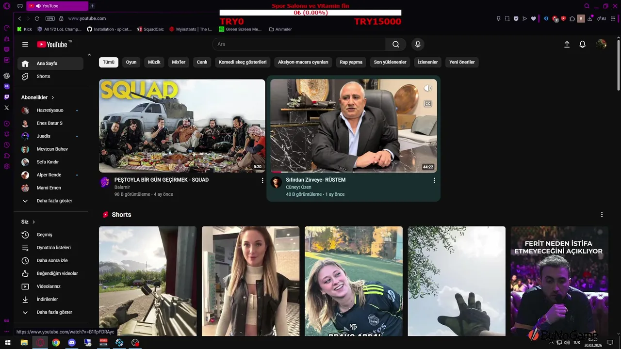Select the Yeni öneriler filter chip
This screenshot has width=621, height=349.
[462, 62]
